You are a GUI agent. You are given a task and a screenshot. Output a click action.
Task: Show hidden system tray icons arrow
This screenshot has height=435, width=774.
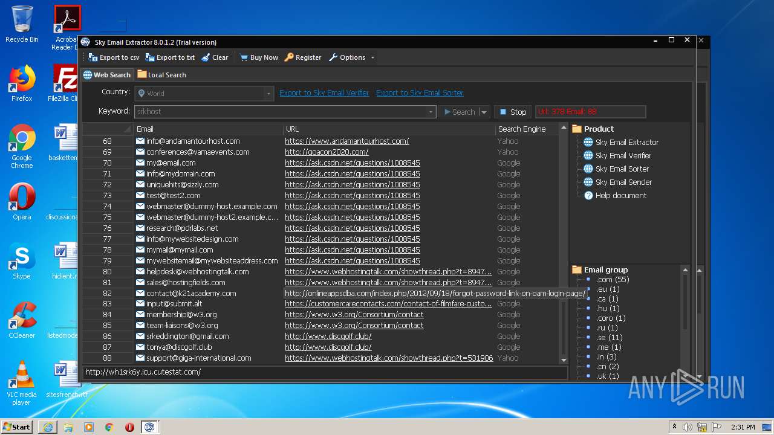point(674,427)
